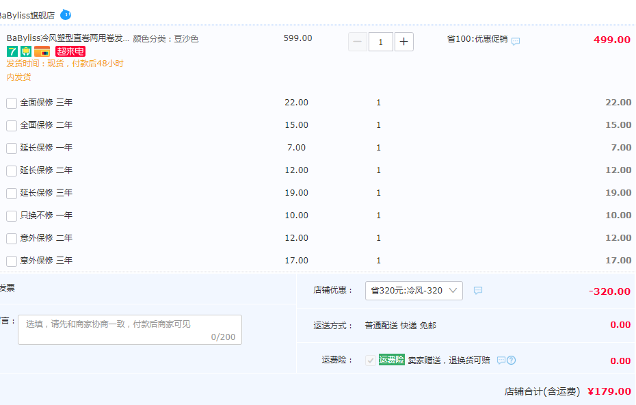The width and height of the screenshot is (636, 405).
Task: Decrease quantity with the minus button
Action: (x=358, y=42)
